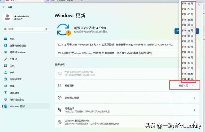
Task: Open 更新历史记录
Action: [127, 98]
